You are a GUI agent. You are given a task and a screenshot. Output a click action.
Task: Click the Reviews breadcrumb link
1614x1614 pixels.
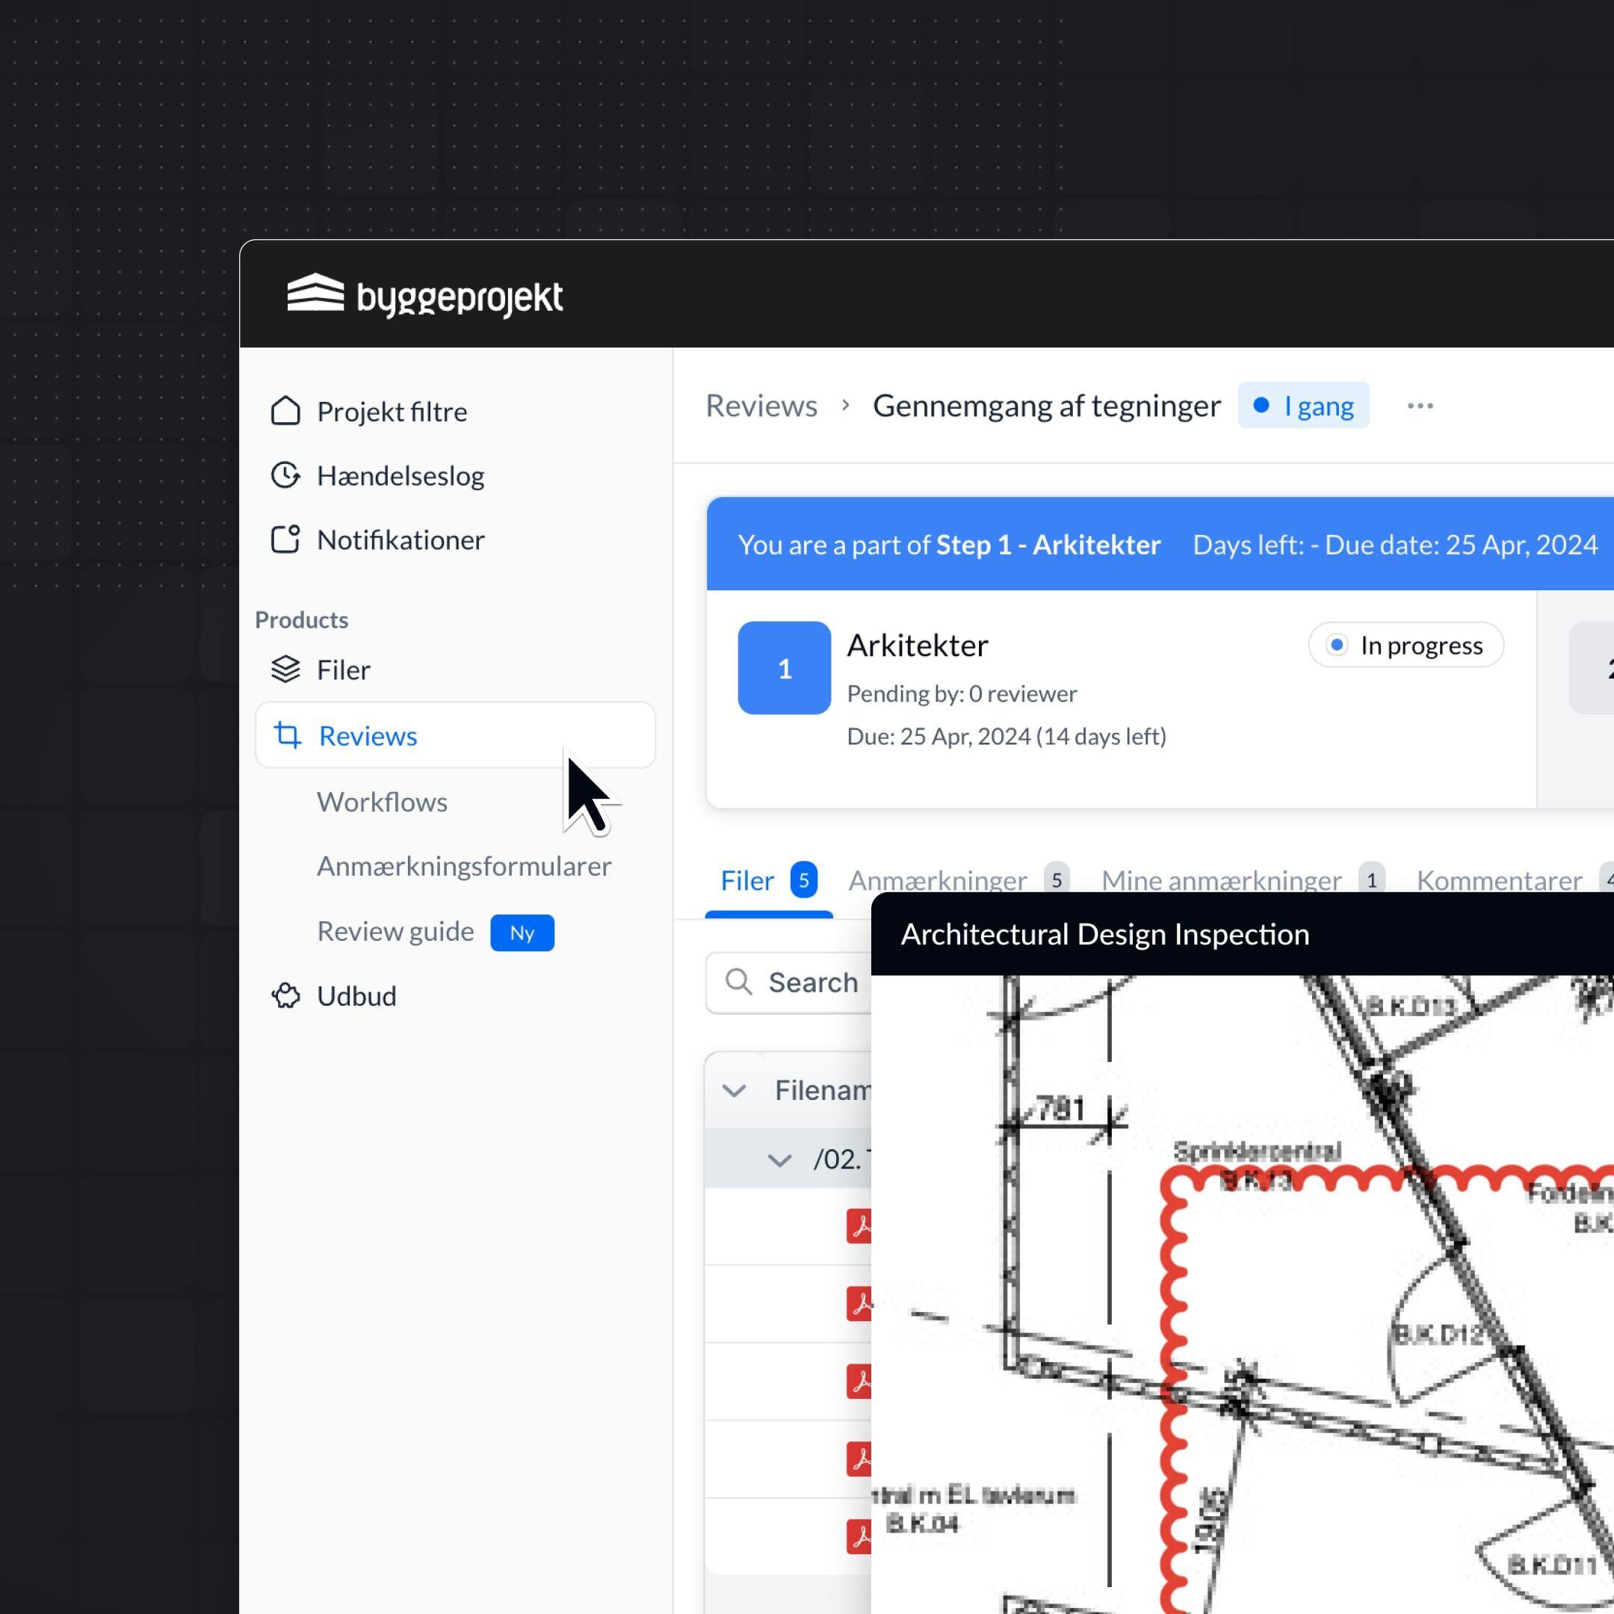[x=761, y=406]
